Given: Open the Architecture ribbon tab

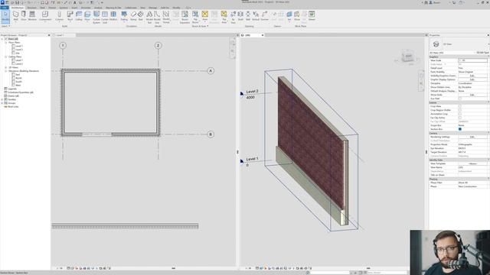Looking at the screenshot, I should point(17,8).
